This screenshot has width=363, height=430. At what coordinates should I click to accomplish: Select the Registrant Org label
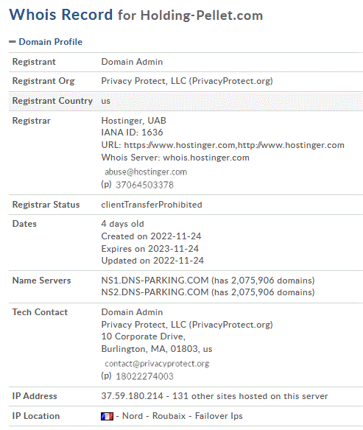coord(43,81)
